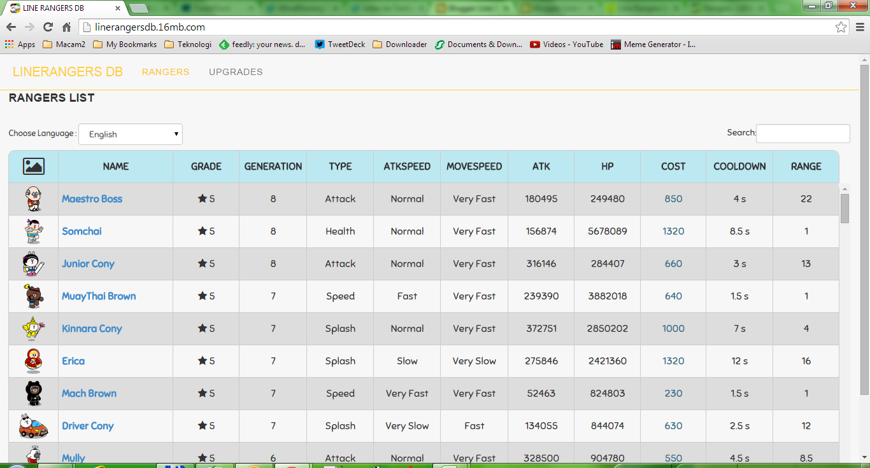Open the TweetDeck bookmark
Image resolution: width=870 pixels, height=468 pixels.
pos(340,45)
